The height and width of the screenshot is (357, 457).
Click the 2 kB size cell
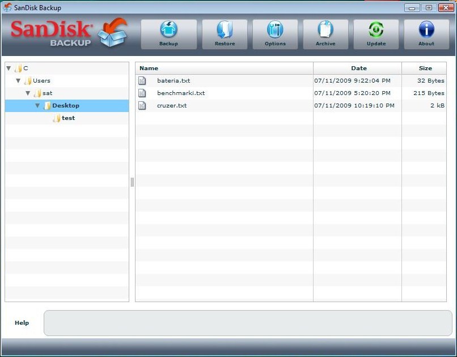438,106
